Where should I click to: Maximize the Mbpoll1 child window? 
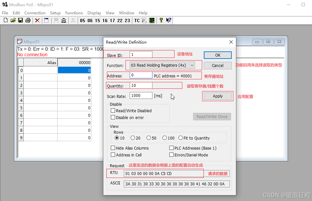(x=268, y=42)
